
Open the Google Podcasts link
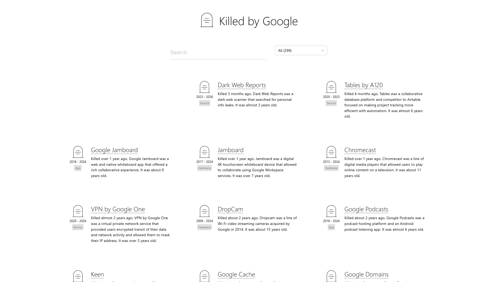pos(366,209)
